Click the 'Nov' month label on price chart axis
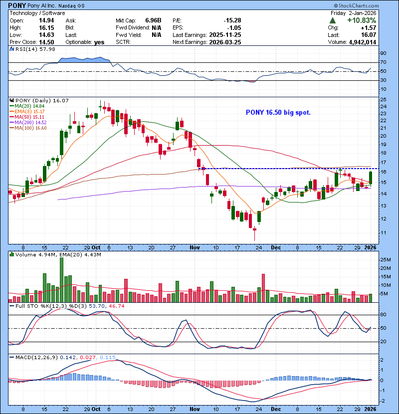Screen dimensions: 399x414 point(195,248)
